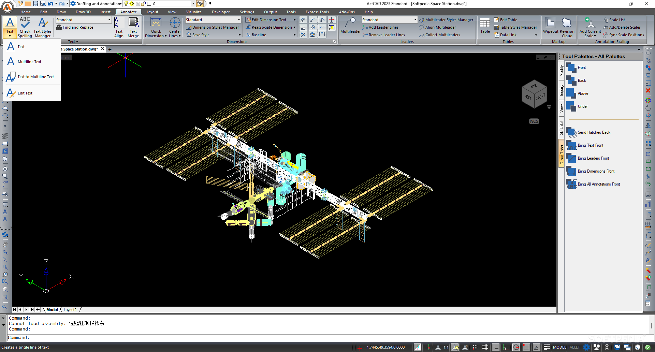Click Center Lines tool
The width and height of the screenshot is (655, 352).
(x=175, y=27)
